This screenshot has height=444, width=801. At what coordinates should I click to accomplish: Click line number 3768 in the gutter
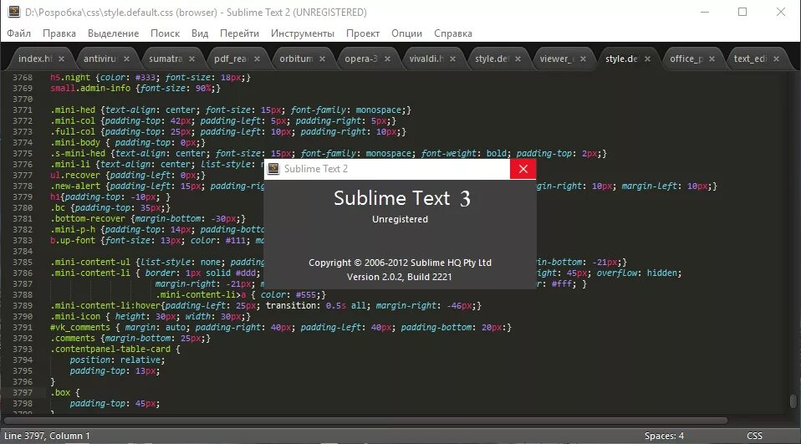tap(23, 78)
